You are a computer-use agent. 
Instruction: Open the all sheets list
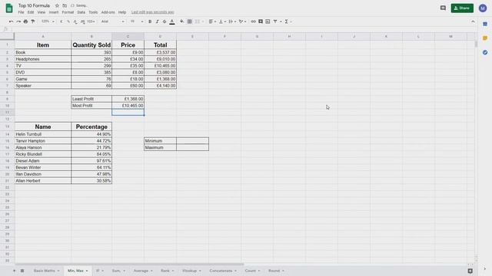pos(22,271)
